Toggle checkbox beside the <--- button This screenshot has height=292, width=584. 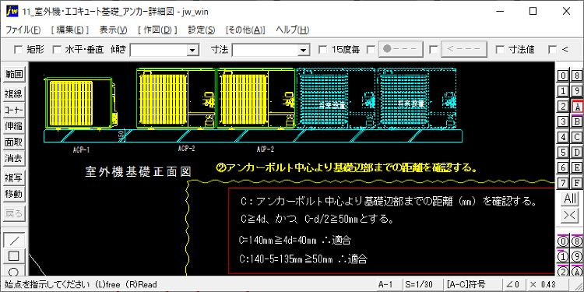tap(433, 50)
